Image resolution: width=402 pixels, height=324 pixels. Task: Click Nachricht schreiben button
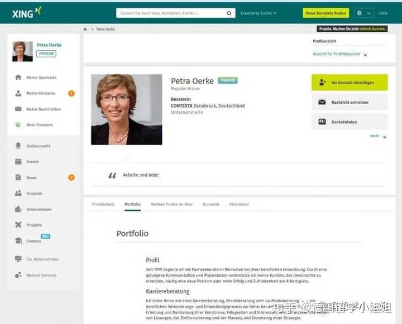[350, 102]
